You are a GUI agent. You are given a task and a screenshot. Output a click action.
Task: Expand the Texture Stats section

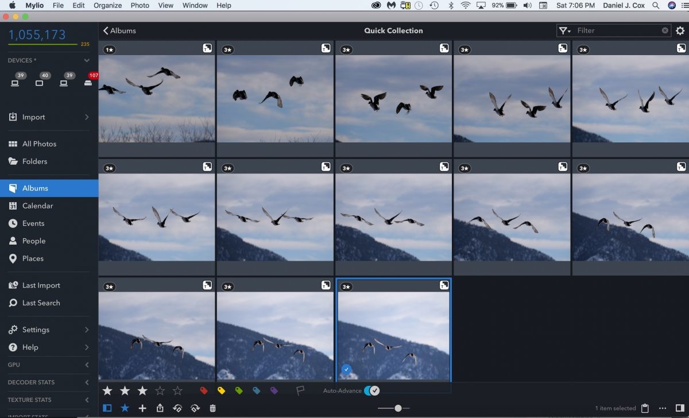point(87,400)
